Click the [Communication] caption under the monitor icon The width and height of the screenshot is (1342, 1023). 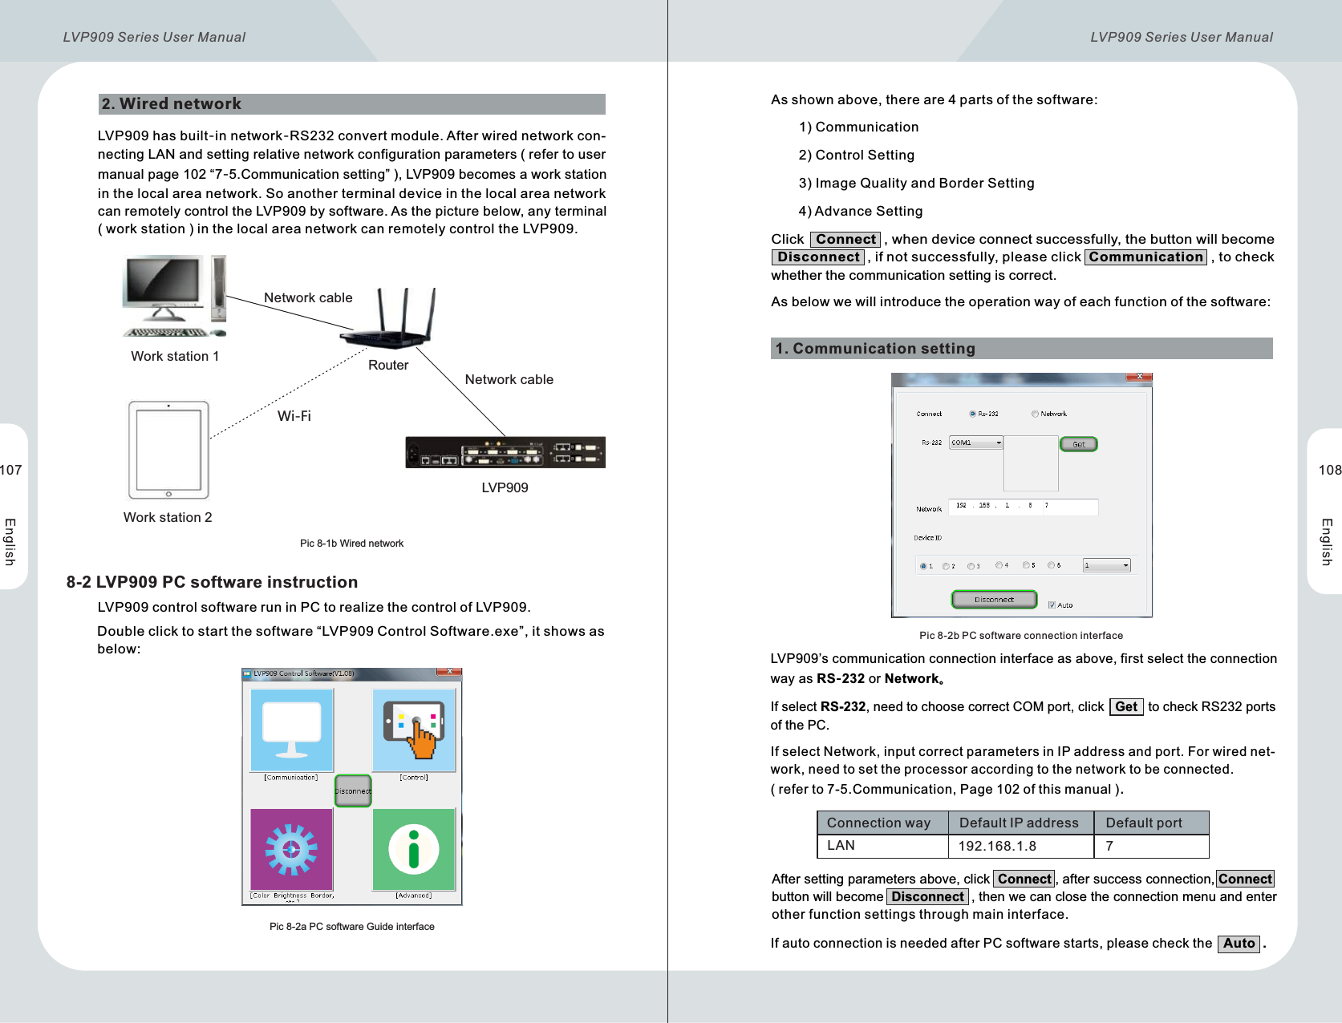coord(291,778)
